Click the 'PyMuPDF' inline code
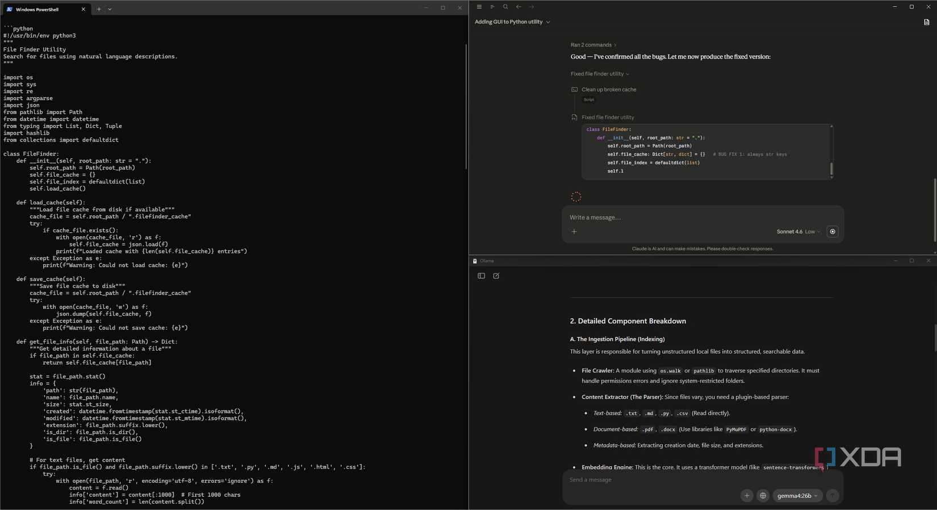 click(x=736, y=430)
